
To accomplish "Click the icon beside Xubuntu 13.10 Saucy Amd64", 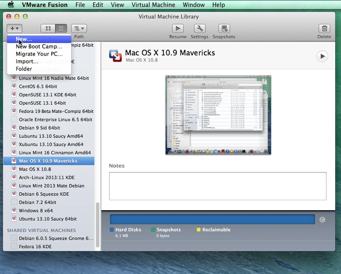I will [x=14, y=144].
